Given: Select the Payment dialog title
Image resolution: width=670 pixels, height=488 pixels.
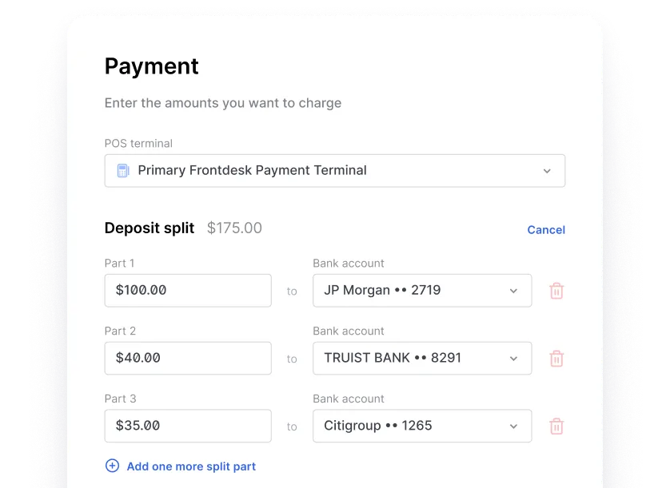Looking at the screenshot, I should [151, 67].
